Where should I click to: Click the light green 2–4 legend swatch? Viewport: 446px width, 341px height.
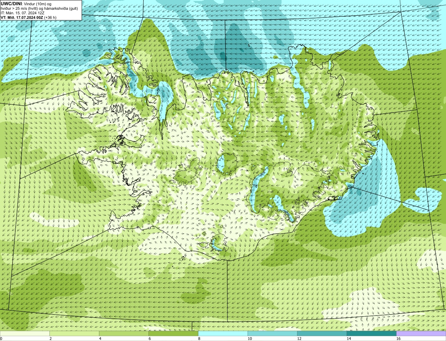75,333
